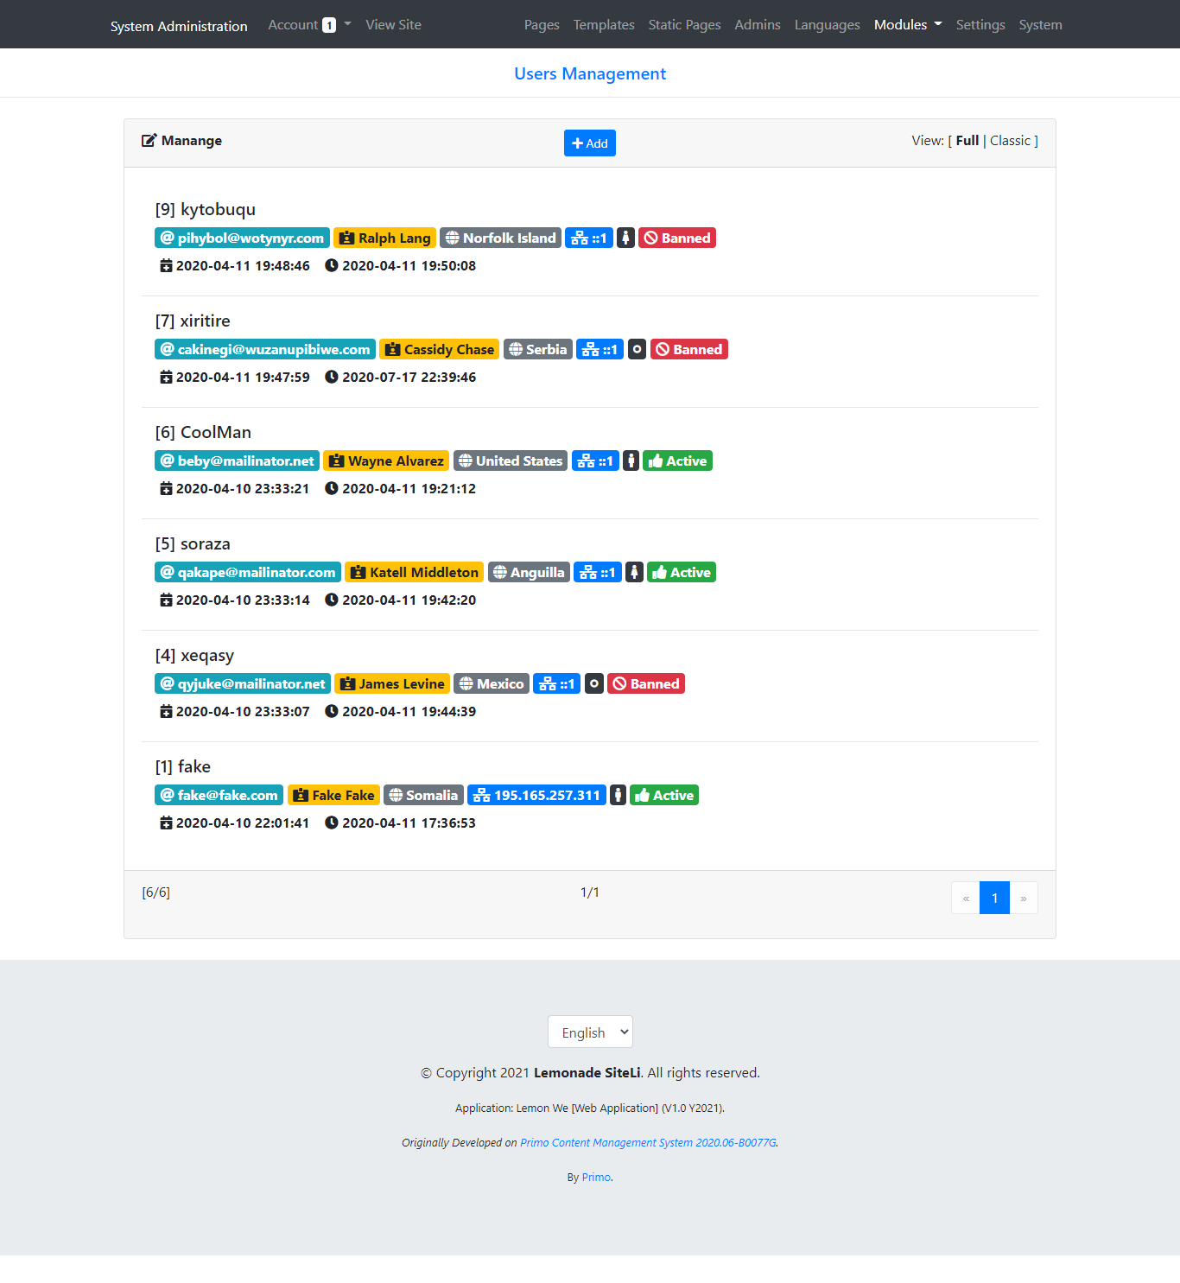Open the Languages section
Viewport: 1180px width, 1283px height.
828,24
